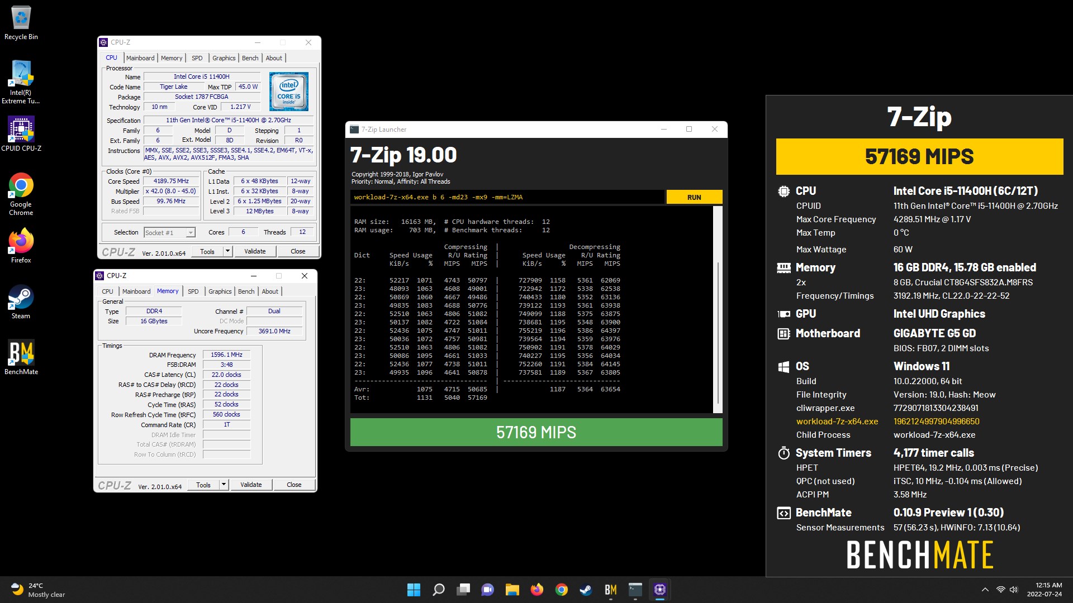
Task: Click Validate in the upper CPU-Z window
Action: tap(255, 251)
